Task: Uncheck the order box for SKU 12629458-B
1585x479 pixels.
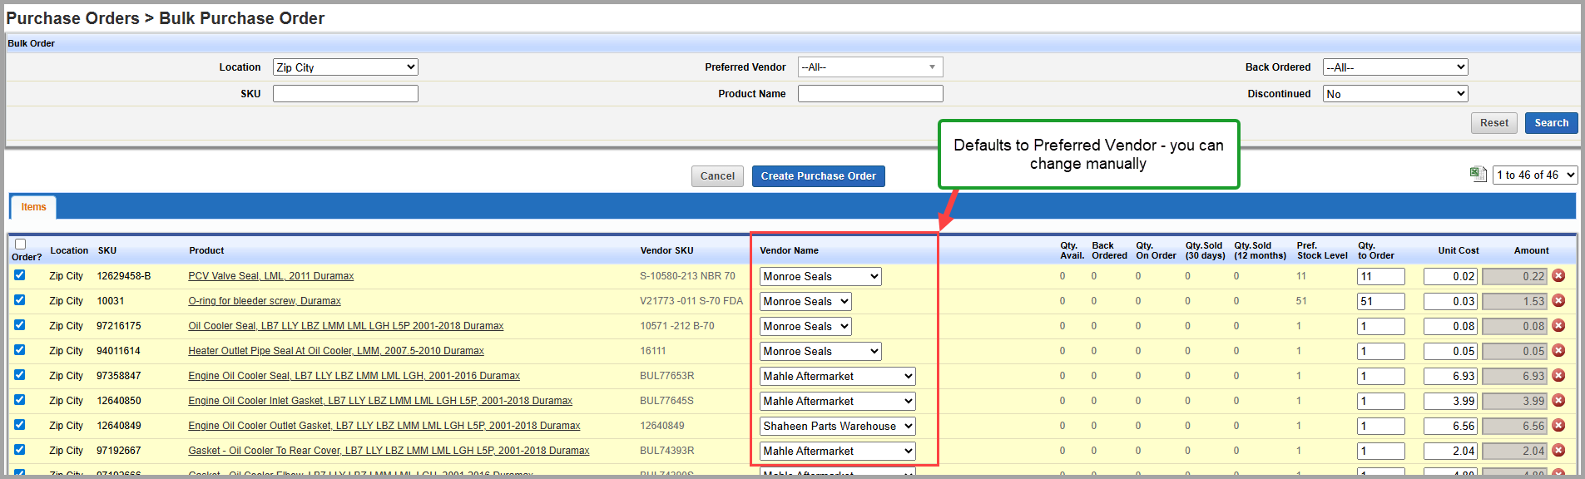Action: click(20, 275)
